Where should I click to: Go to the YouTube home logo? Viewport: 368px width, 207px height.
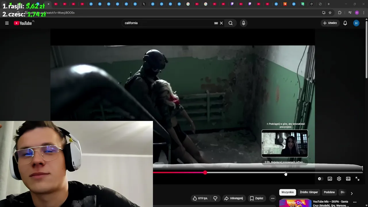23,23
